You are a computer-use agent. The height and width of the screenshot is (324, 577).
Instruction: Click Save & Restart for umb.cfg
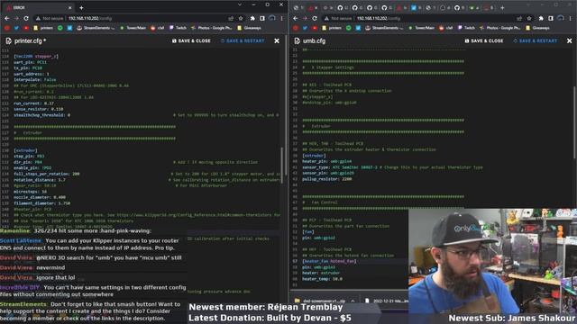click(x=535, y=40)
